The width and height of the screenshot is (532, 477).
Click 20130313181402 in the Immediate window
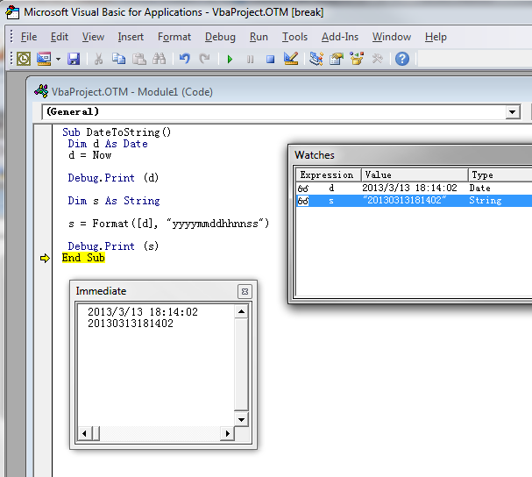pyautogui.click(x=131, y=324)
